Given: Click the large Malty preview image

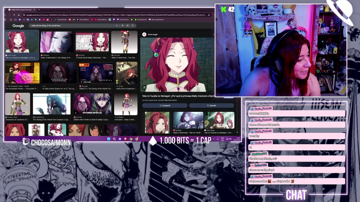Looking at the screenshot, I should (x=177, y=65).
